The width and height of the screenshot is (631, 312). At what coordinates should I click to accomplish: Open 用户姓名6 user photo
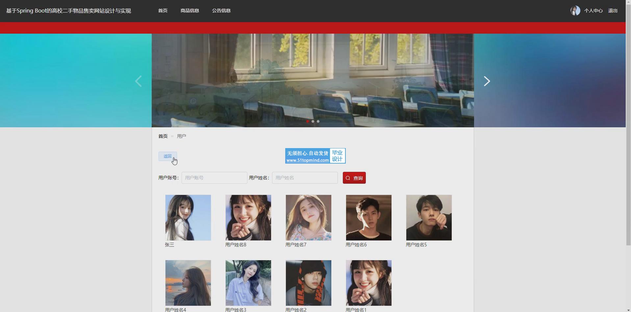(369, 218)
